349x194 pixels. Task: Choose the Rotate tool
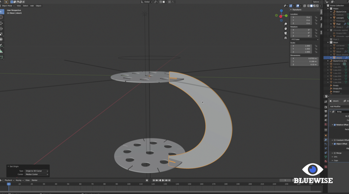(2, 29)
